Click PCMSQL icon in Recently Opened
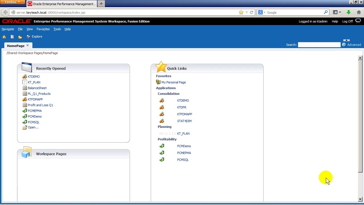The width and height of the screenshot is (364, 205). 25,122
